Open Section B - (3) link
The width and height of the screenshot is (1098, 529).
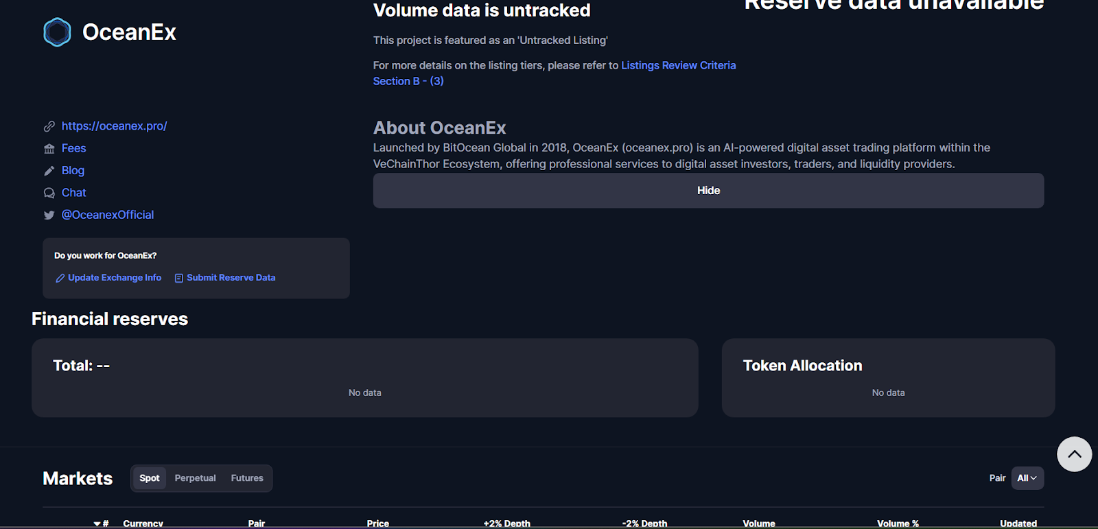click(408, 81)
